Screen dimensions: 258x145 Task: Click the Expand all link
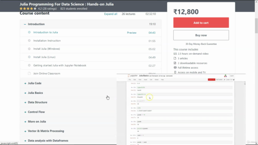[110, 14]
